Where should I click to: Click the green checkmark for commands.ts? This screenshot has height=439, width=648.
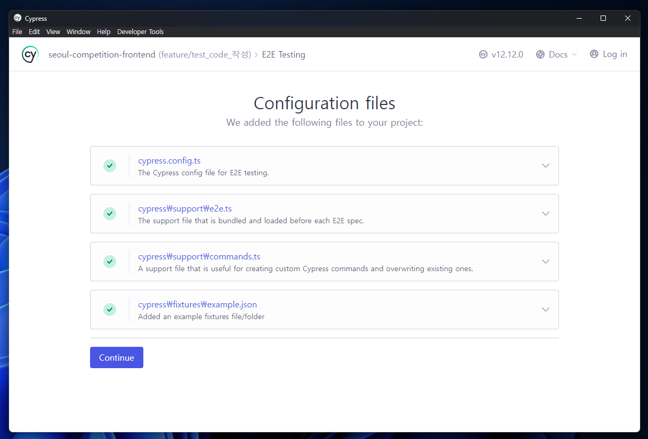(x=110, y=262)
